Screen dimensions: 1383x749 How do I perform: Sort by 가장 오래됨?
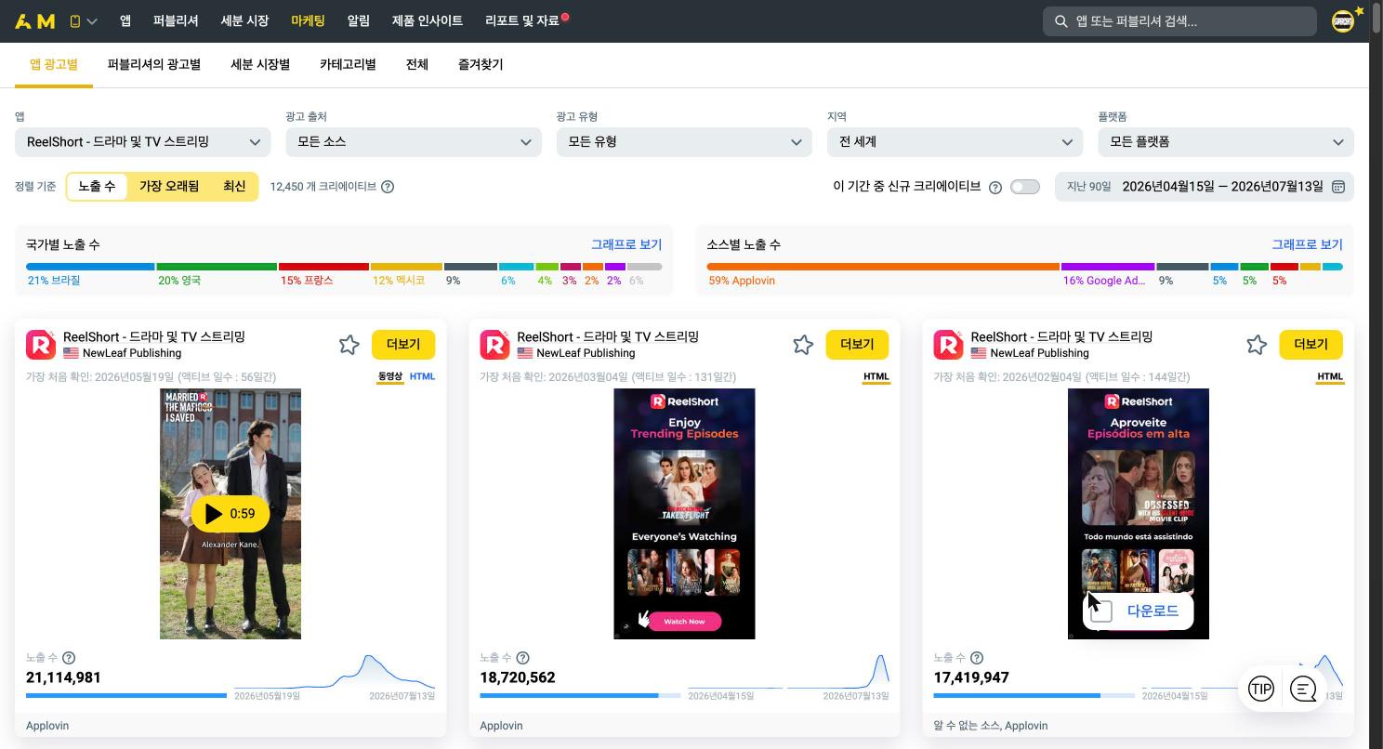click(169, 187)
